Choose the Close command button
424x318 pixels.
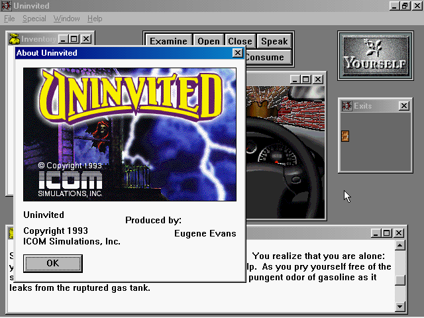240,41
